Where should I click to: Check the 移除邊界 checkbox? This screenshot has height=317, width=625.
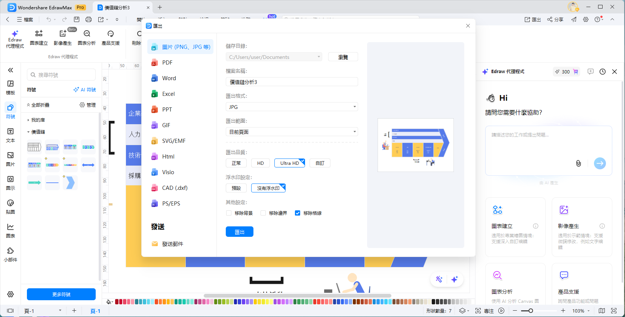point(263,213)
